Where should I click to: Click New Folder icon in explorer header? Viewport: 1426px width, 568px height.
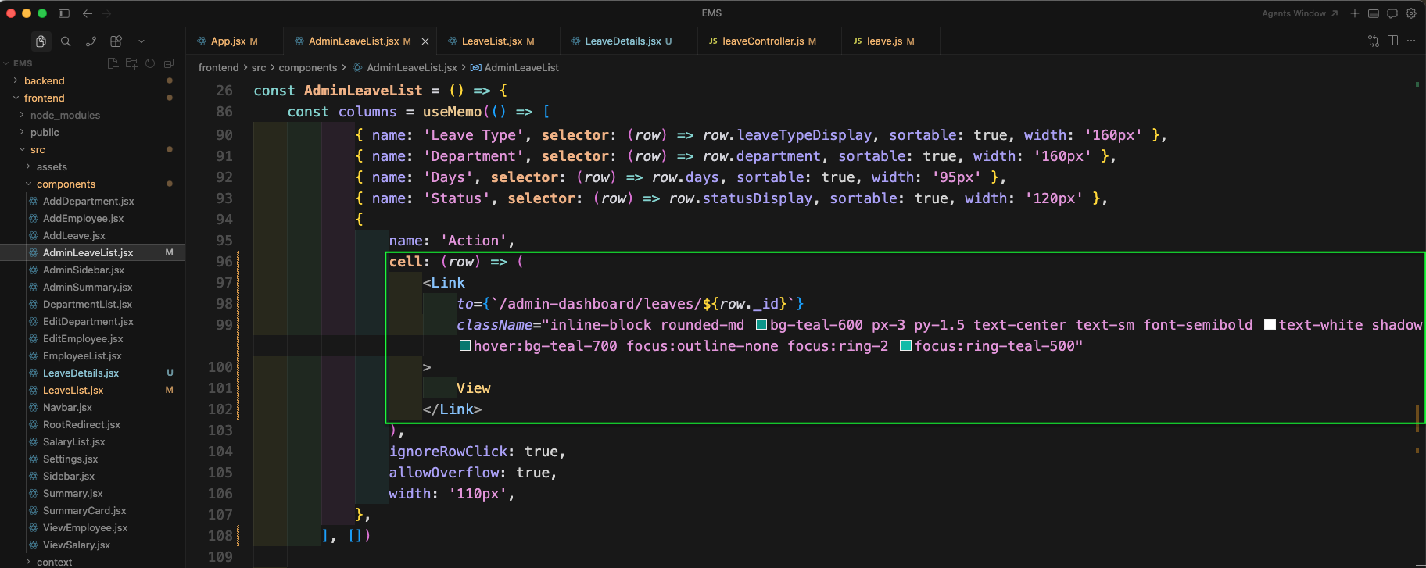click(x=131, y=63)
